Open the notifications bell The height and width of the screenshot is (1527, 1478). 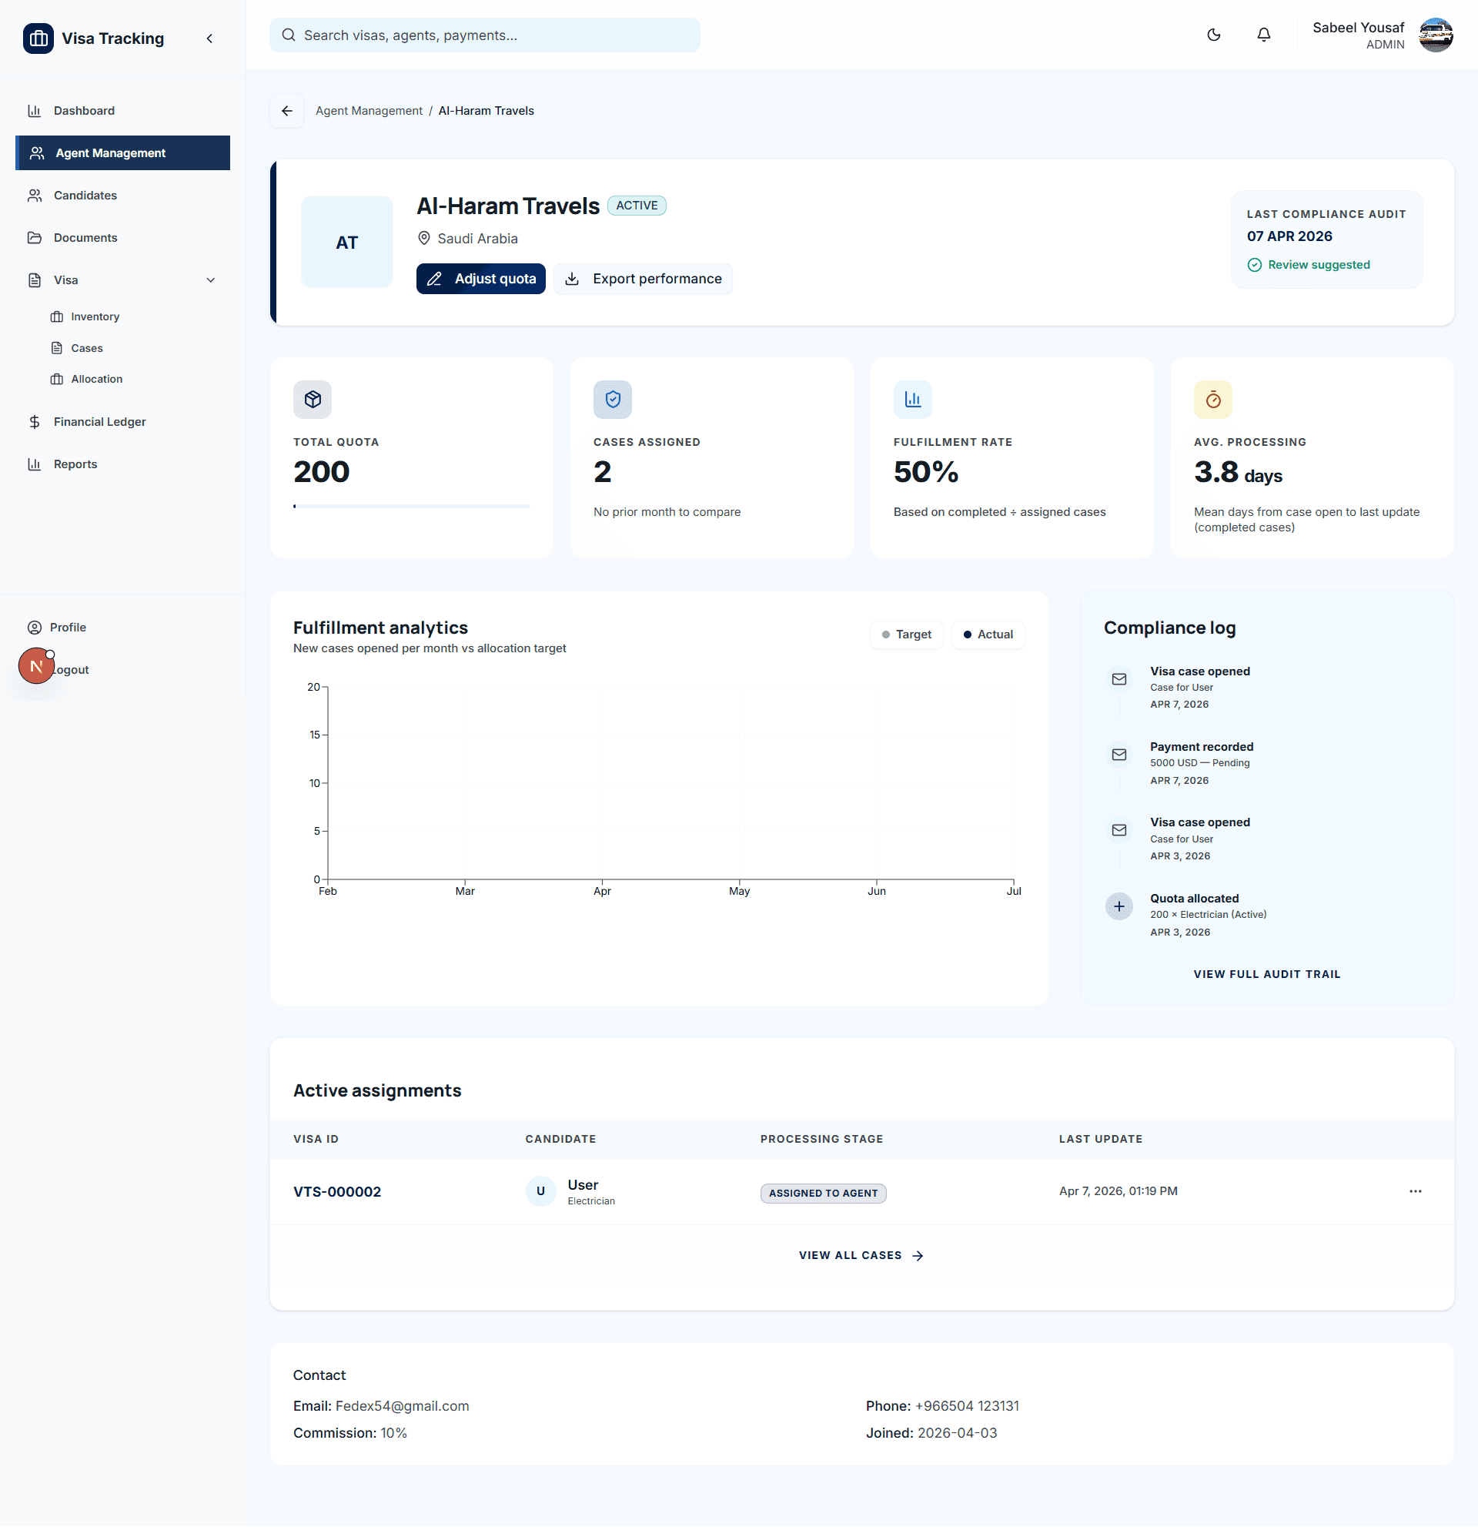pos(1263,35)
